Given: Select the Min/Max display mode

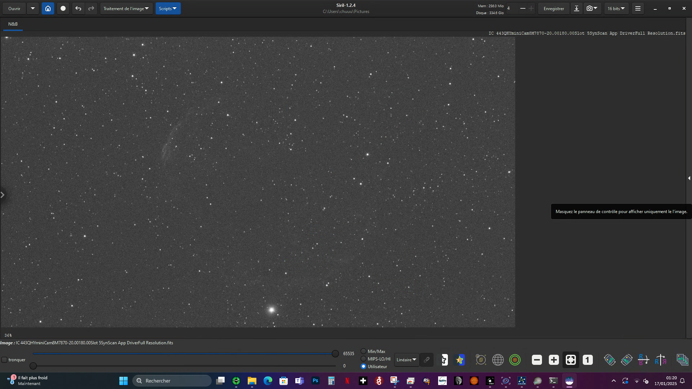Looking at the screenshot, I should [363, 351].
